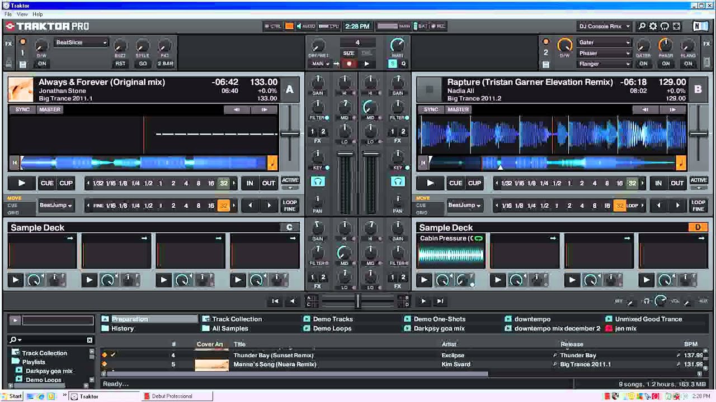Viewport: 716px width, 402px height.
Task: Open Deck A BeatJump mode dropdown
Action: tap(55, 205)
